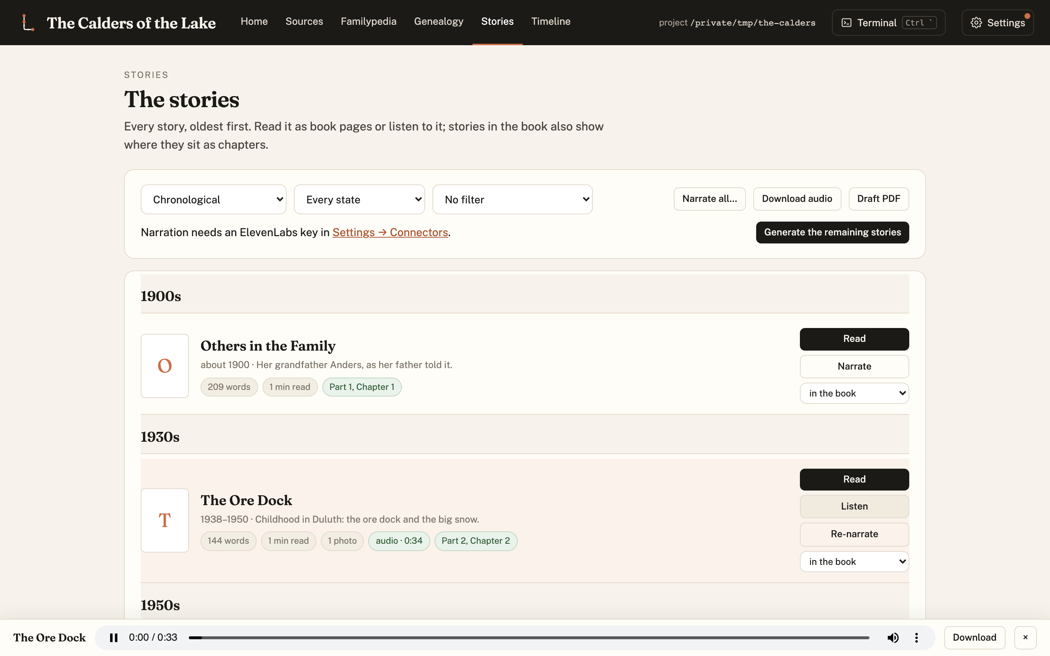Narrate Others in the Family
Image resolution: width=1050 pixels, height=656 pixels.
(854, 367)
